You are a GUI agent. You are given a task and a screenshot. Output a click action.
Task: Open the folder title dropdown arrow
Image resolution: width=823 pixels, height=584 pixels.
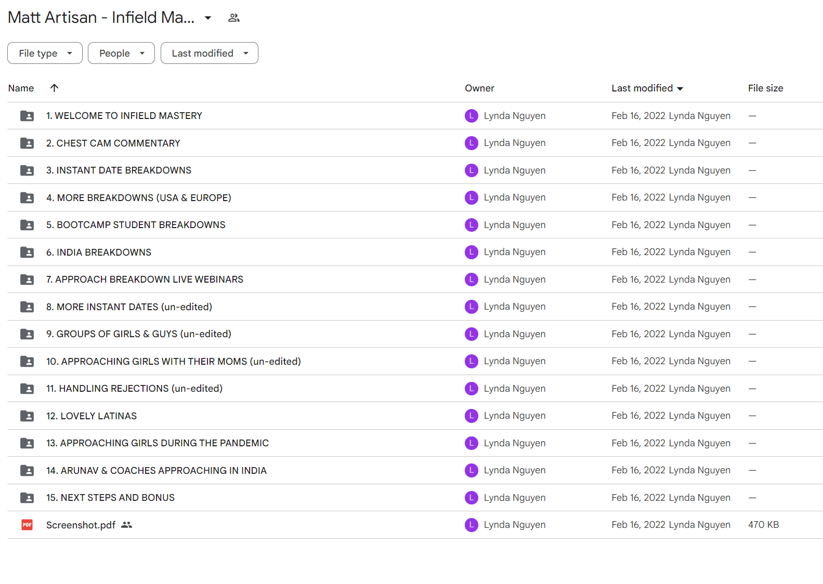pyautogui.click(x=208, y=18)
